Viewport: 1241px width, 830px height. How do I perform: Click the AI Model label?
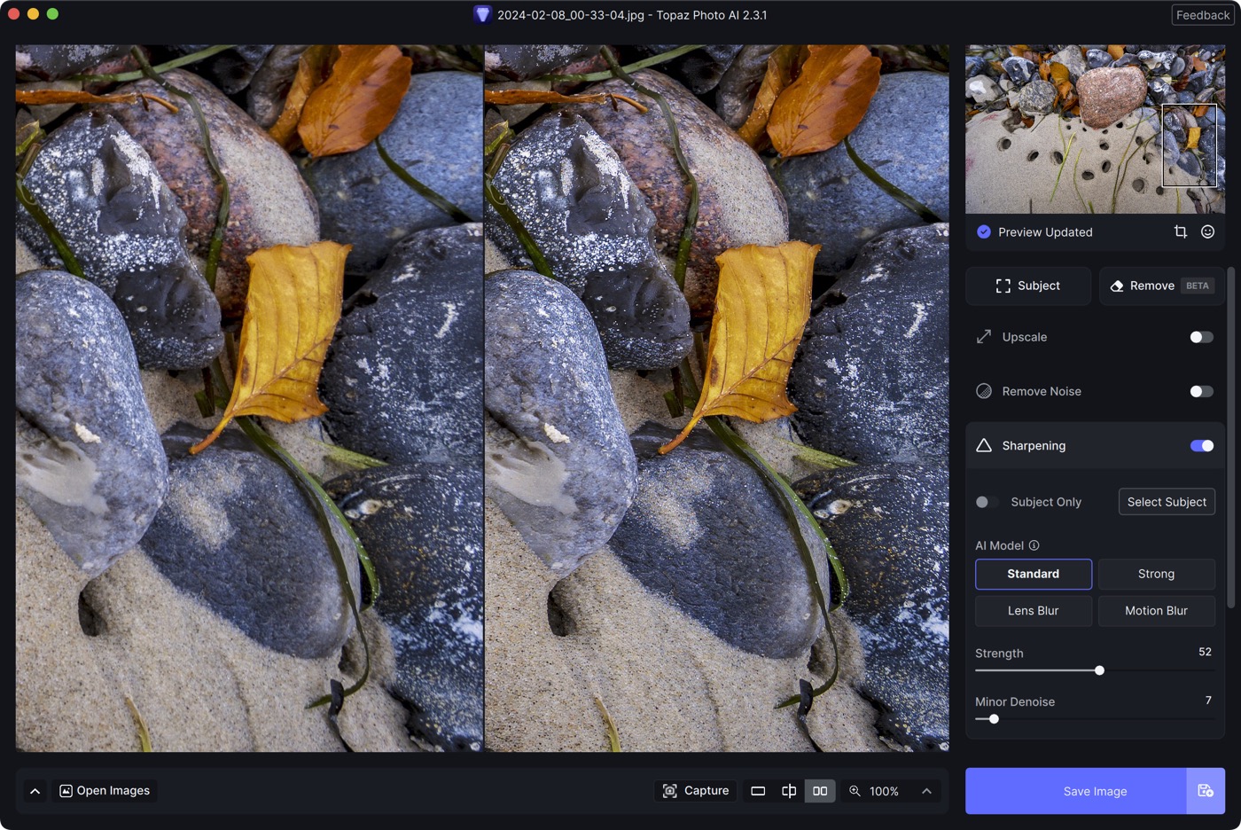tap(999, 545)
